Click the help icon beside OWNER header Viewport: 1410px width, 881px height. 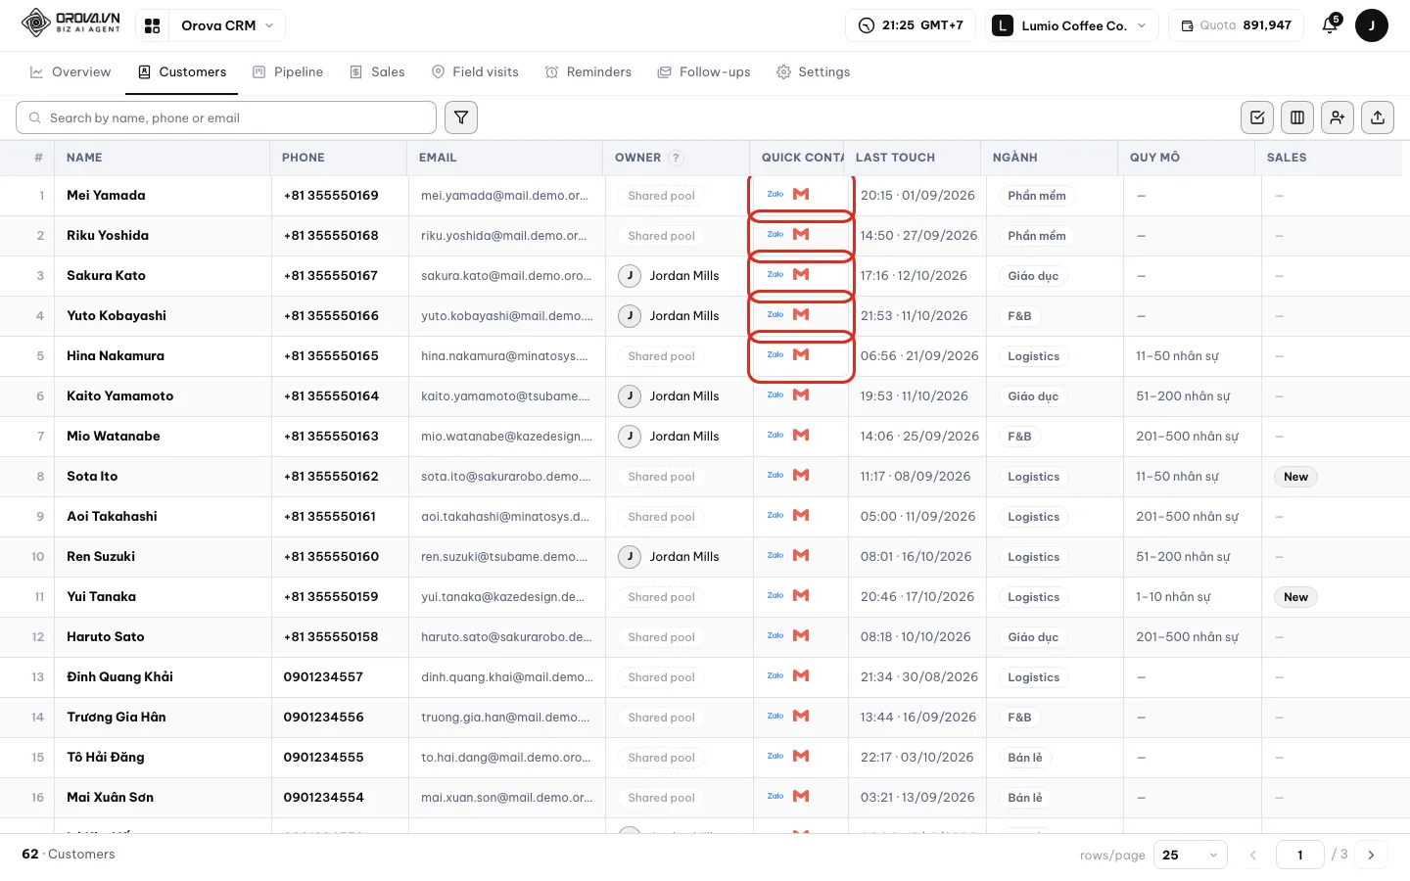point(676,158)
